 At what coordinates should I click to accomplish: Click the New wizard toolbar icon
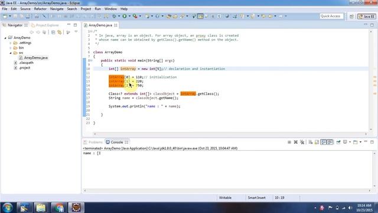click(x=5, y=16)
